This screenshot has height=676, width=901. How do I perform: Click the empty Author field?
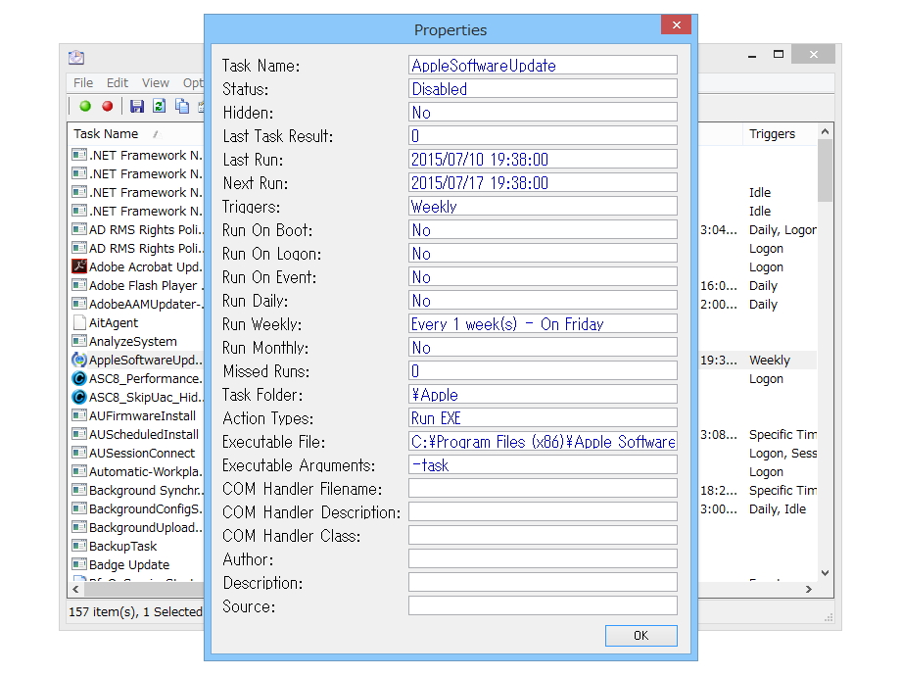[543, 558]
